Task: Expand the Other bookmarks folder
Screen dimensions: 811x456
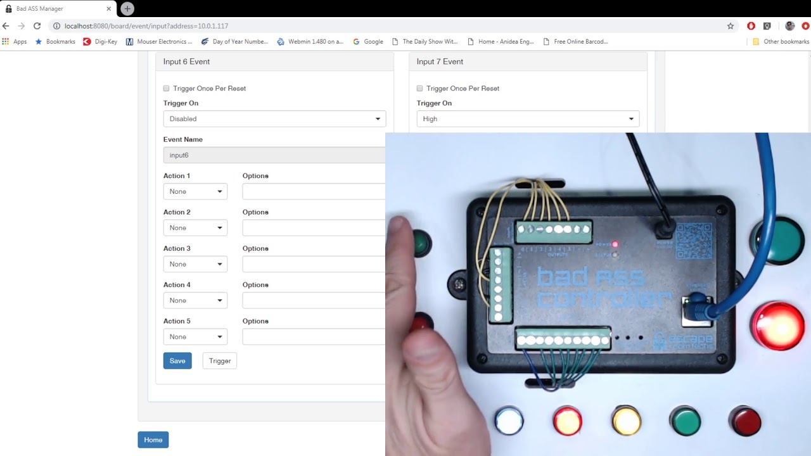Action: pos(781,42)
